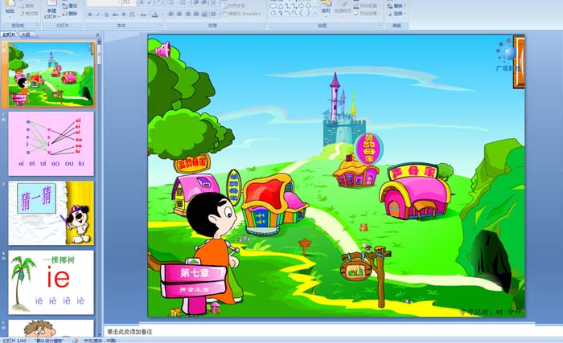Select slide 5 thumbnail with the cartoon face
This screenshot has height=343, width=563.
51,329
